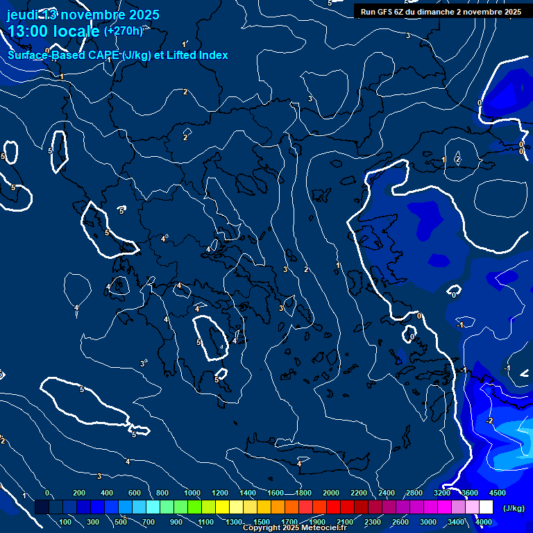Click the legend value '600'

tap(134, 493)
